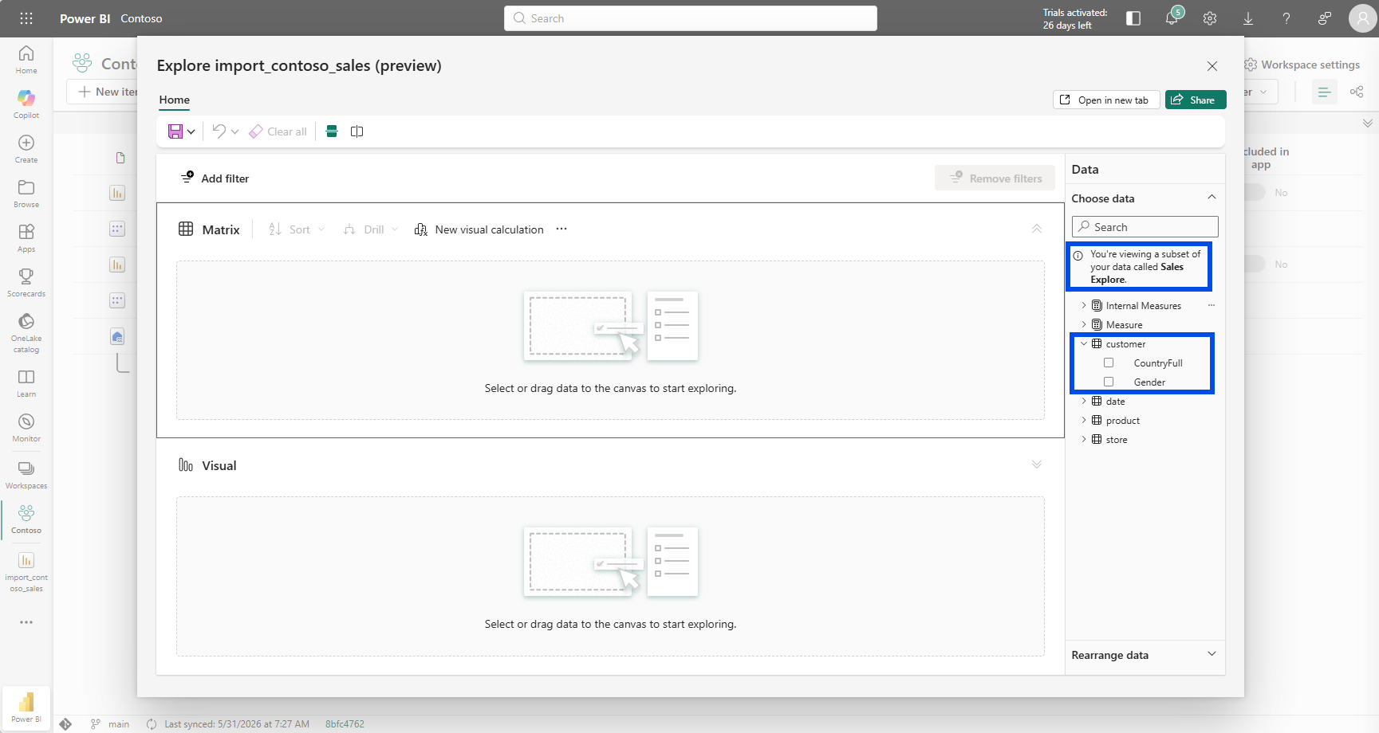Open Apps in the sidebar
1379x733 pixels.
(26, 238)
